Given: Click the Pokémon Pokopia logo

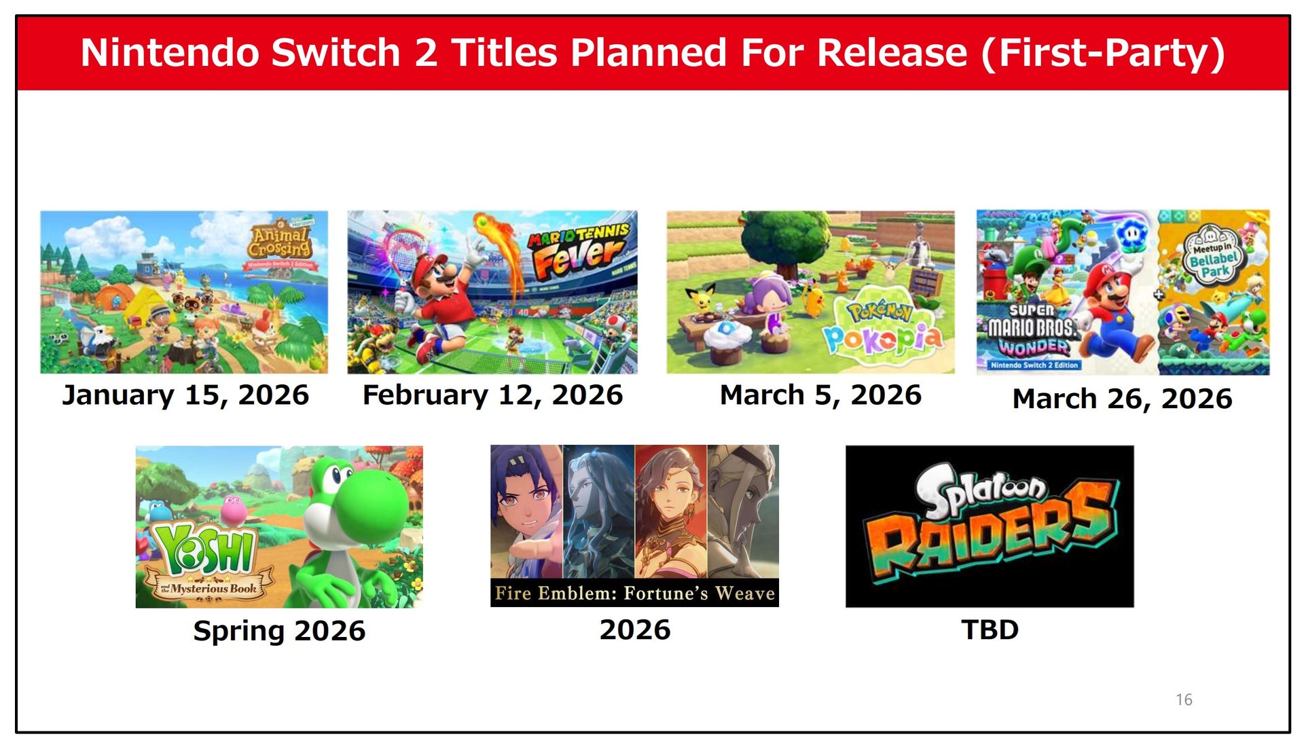Looking at the screenshot, I should [x=882, y=328].
